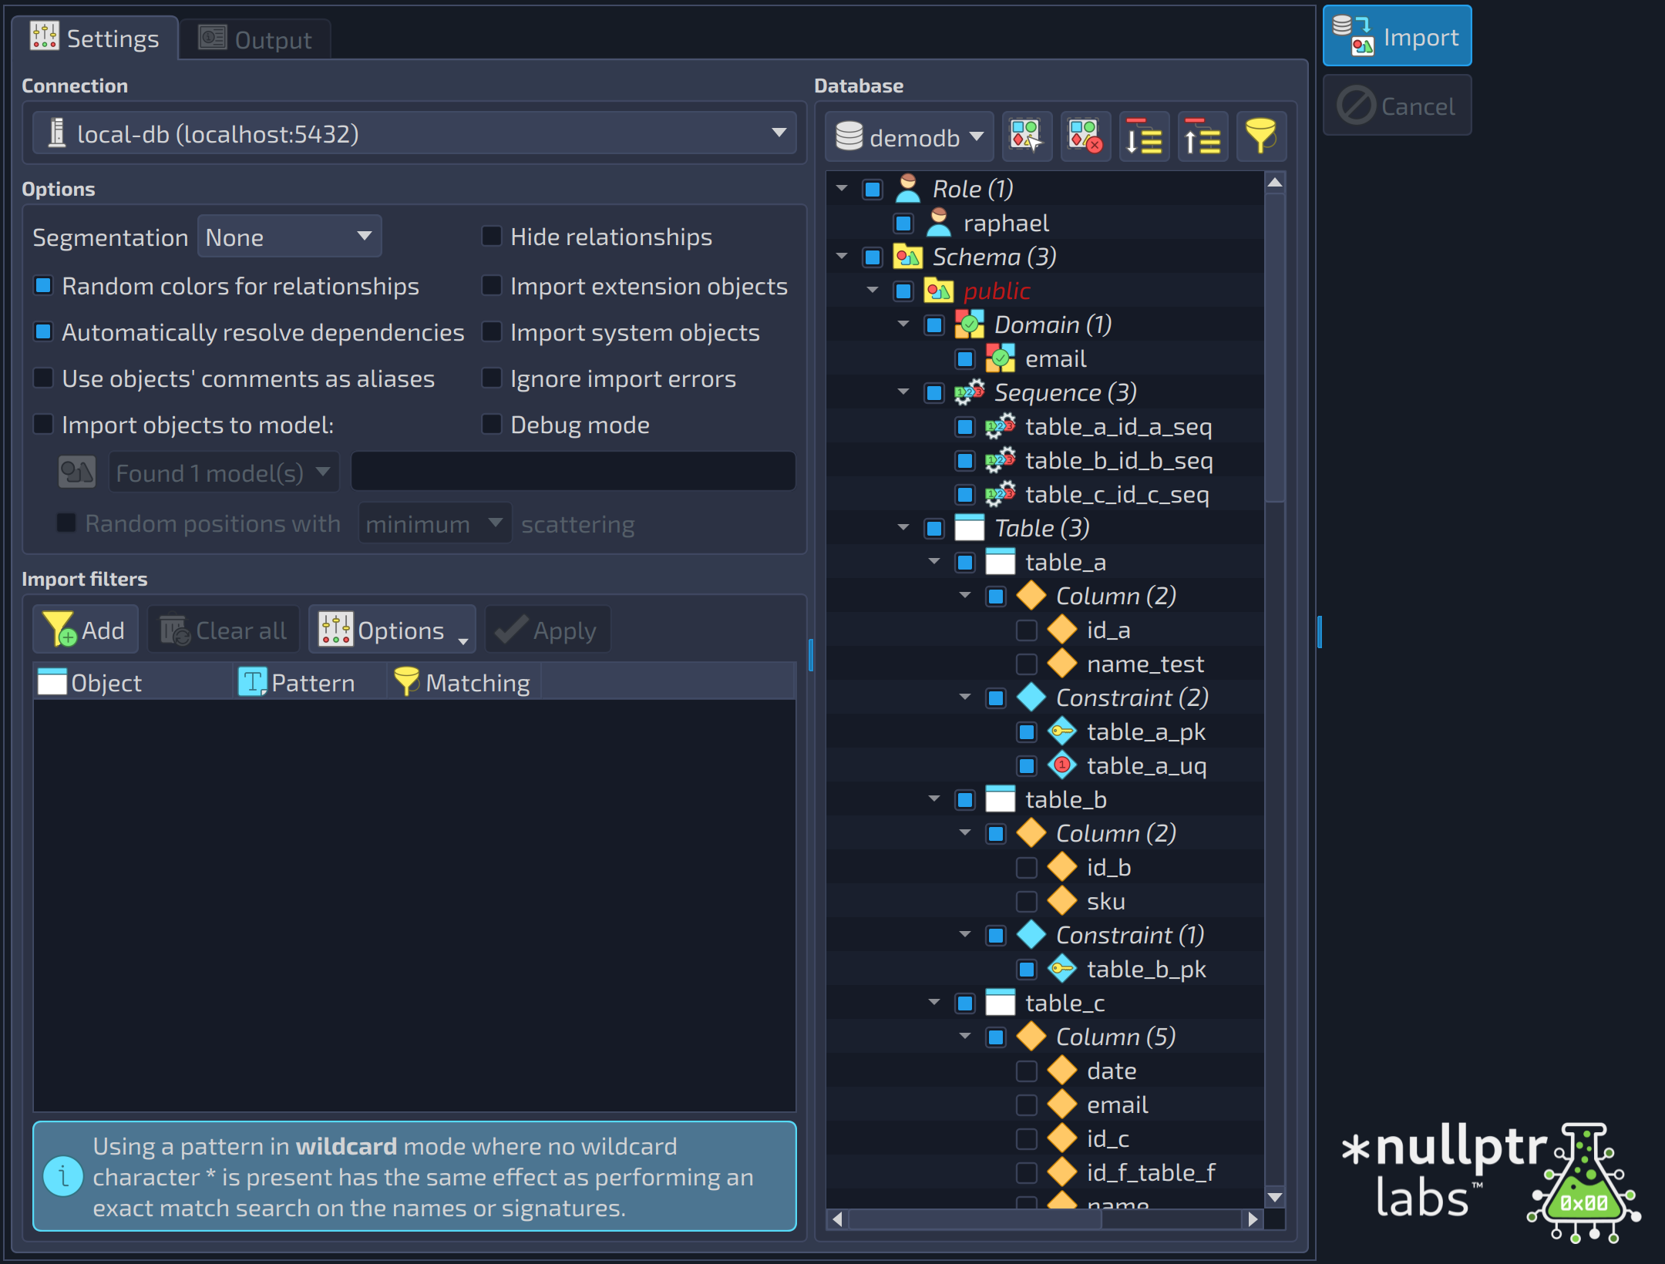
Task: Click the Object column header
Action: 133,682
